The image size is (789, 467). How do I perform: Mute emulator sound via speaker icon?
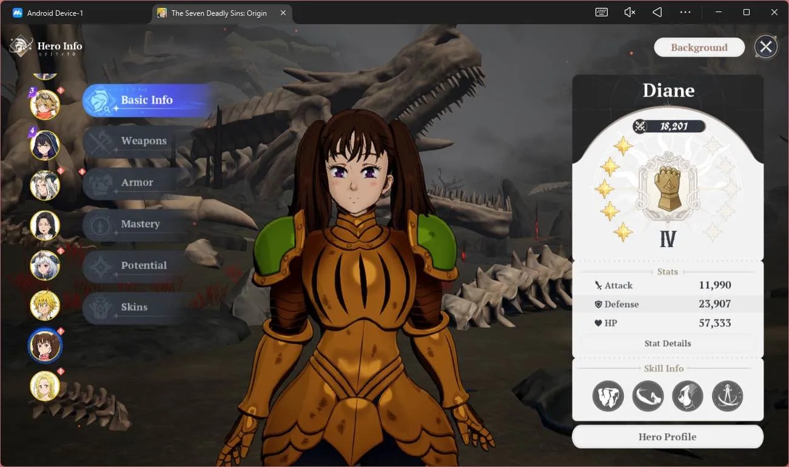[630, 12]
